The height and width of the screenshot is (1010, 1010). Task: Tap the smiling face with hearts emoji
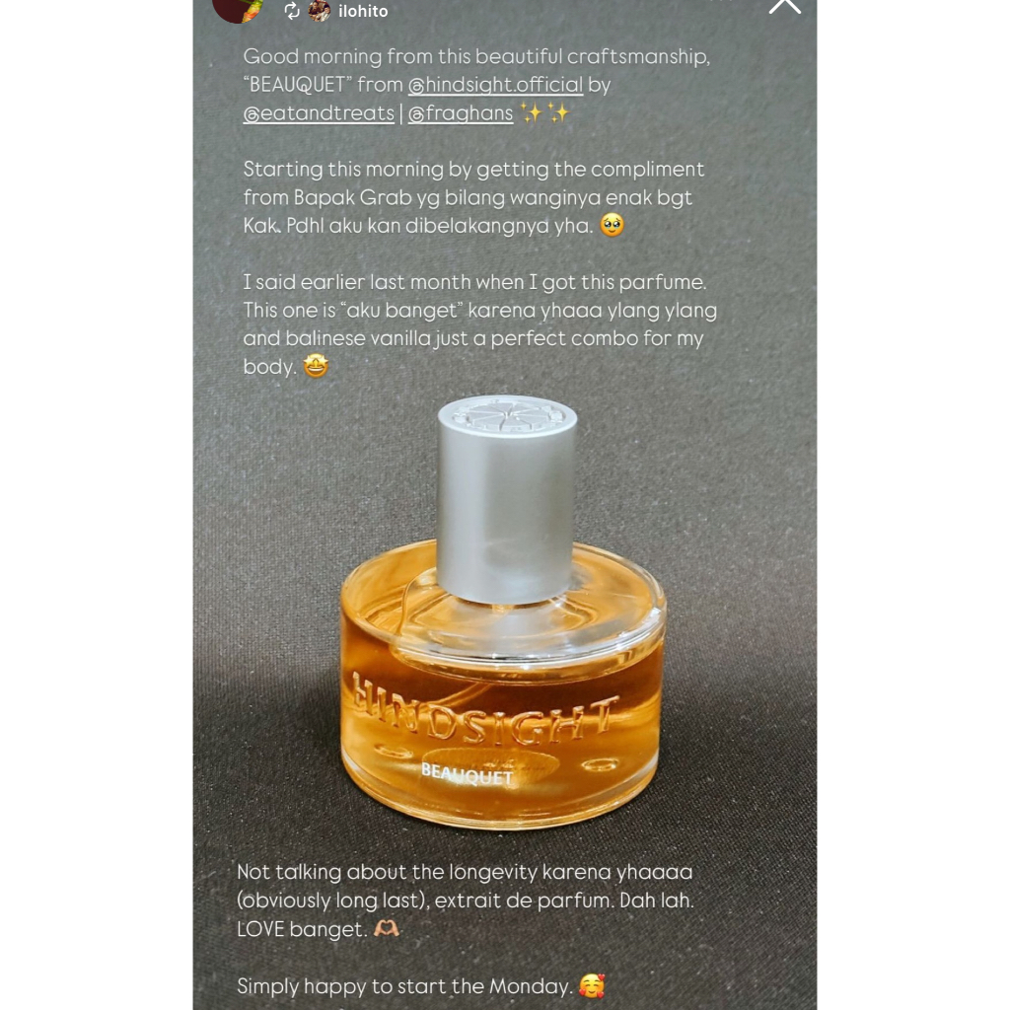point(592,985)
